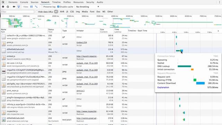This screenshot has width=222, height=125.
Task: Filter requests by WS
Action: [x=104, y=11]
